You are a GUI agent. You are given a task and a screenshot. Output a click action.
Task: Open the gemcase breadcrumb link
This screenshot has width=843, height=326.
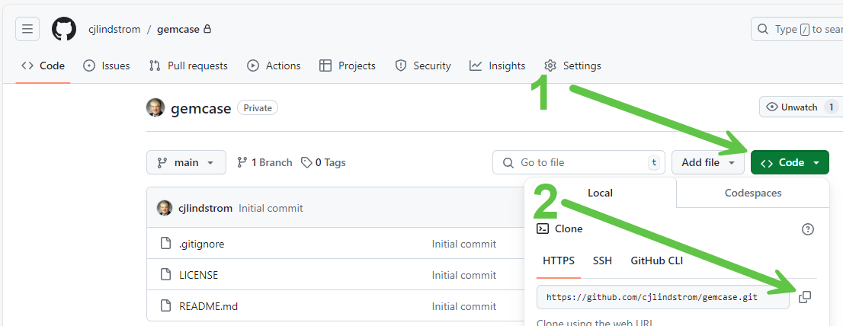point(178,29)
